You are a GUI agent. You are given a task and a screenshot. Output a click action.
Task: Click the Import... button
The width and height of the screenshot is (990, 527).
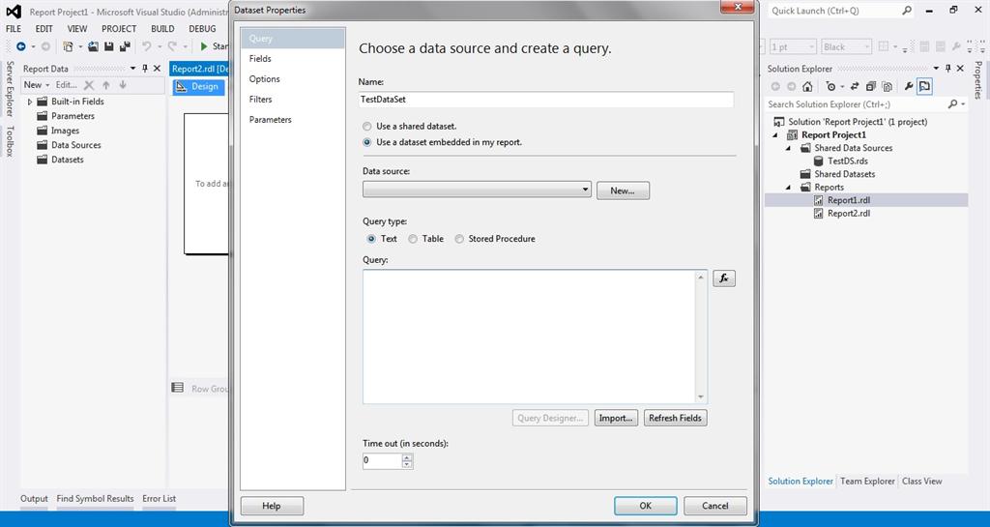pos(616,418)
